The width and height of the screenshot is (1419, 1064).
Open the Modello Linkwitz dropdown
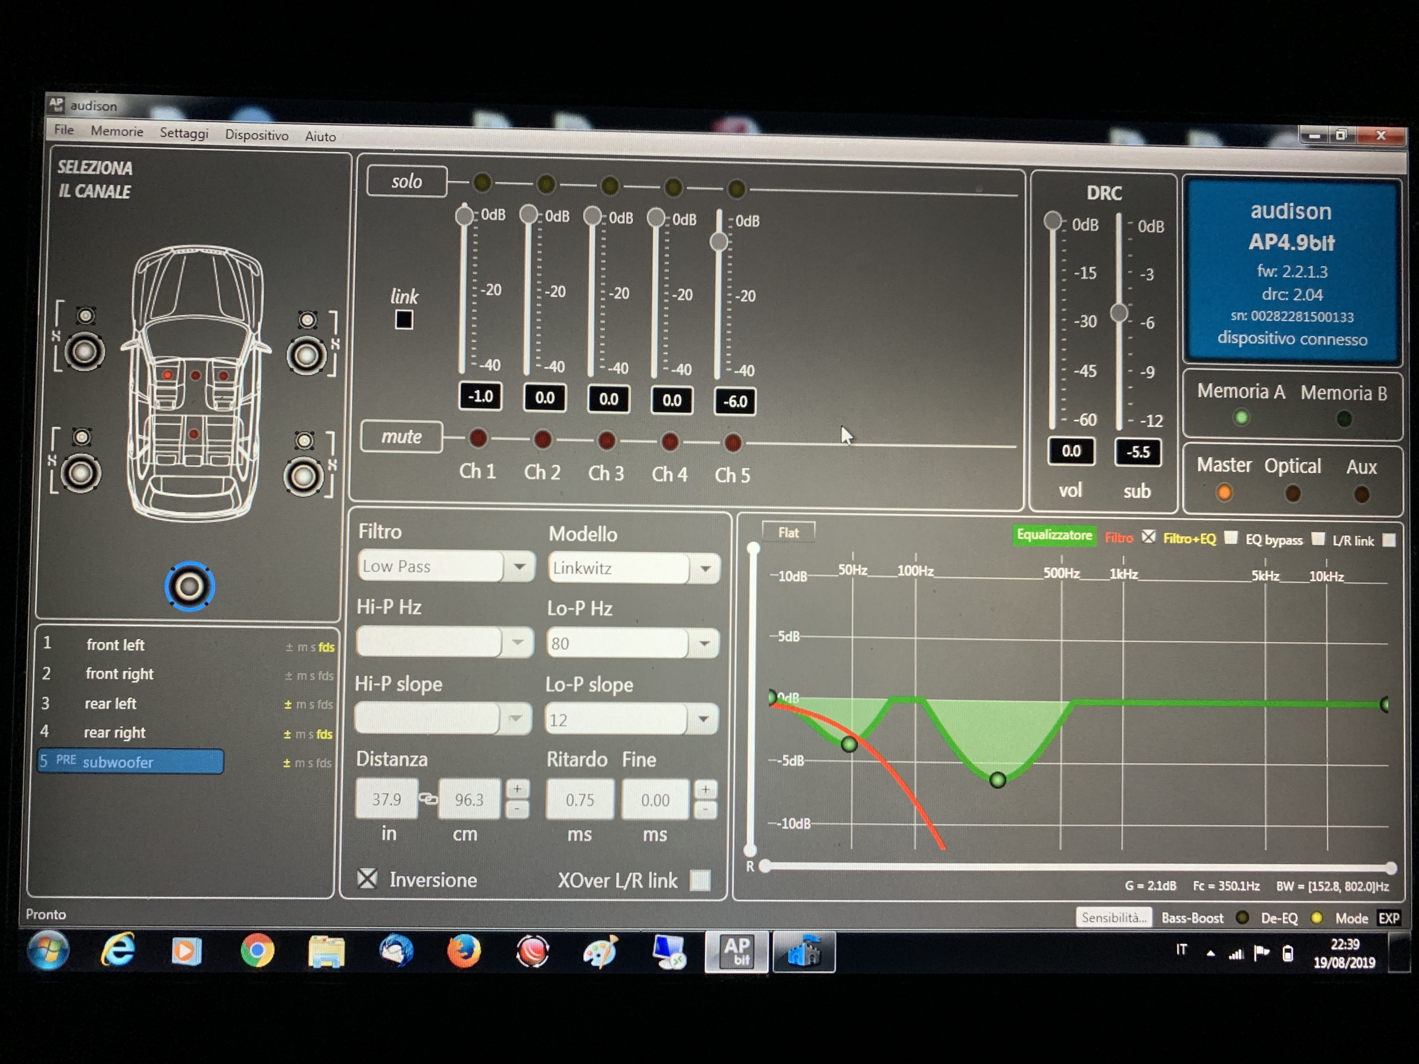pos(705,569)
